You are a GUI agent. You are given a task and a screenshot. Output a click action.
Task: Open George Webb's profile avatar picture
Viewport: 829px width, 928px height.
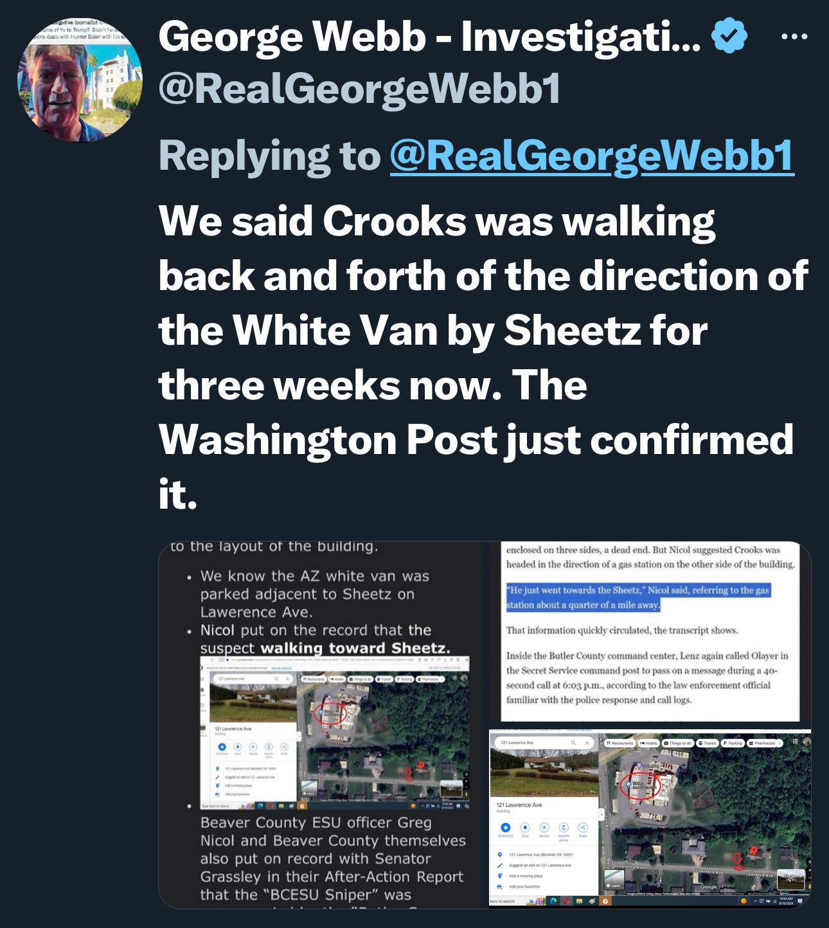(79, 80)
